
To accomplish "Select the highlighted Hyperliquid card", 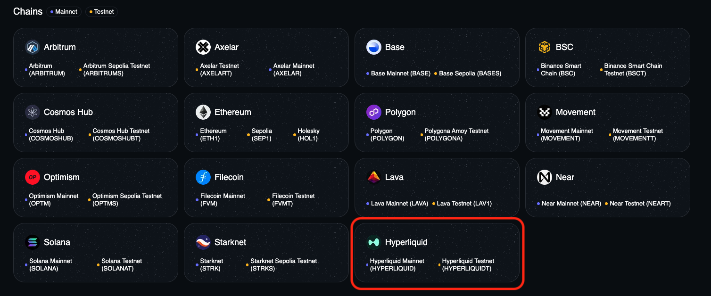I will (437, 253).
